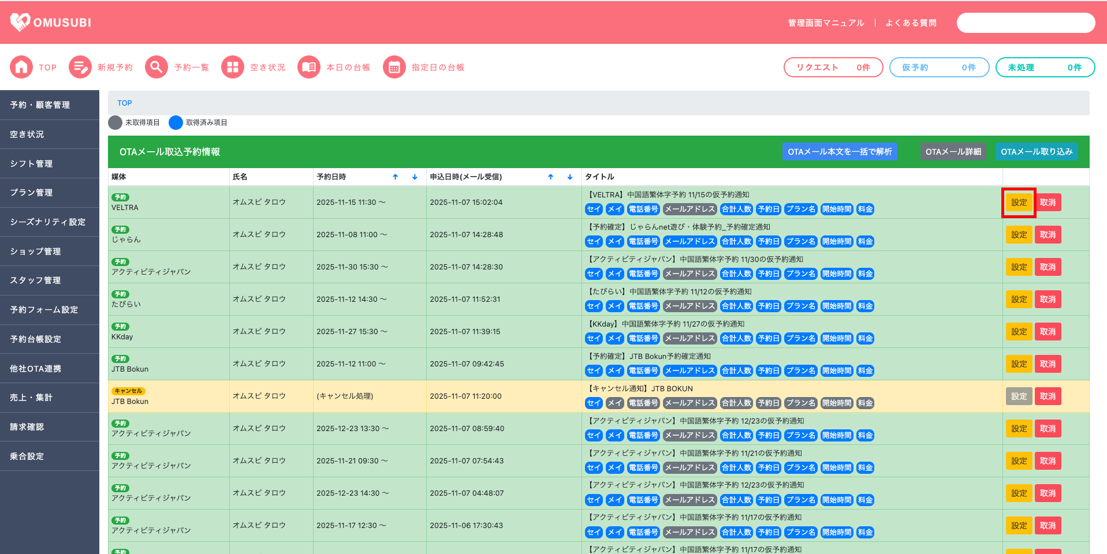
Task: Sort 予約日時 column ascending with up arrow
Action: pyautogui.click(x=396, y=177)
